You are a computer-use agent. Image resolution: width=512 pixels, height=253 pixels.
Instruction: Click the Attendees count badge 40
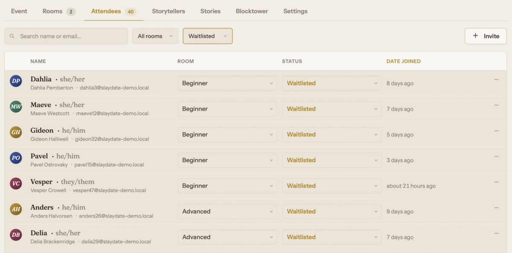131,11
